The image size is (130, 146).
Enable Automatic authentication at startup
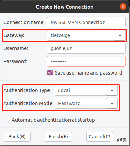(x=7, y=120)
